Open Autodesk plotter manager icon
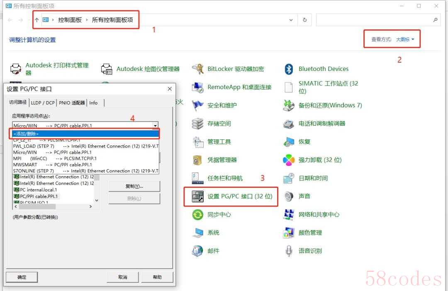The height and width of the screenshot is (291, 448). (107, 69)
